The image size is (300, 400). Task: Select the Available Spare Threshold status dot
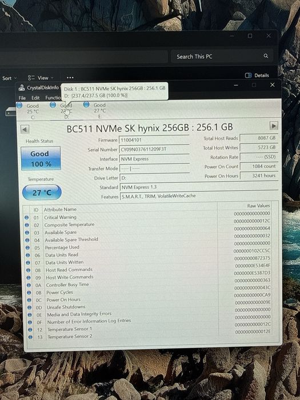27,241
